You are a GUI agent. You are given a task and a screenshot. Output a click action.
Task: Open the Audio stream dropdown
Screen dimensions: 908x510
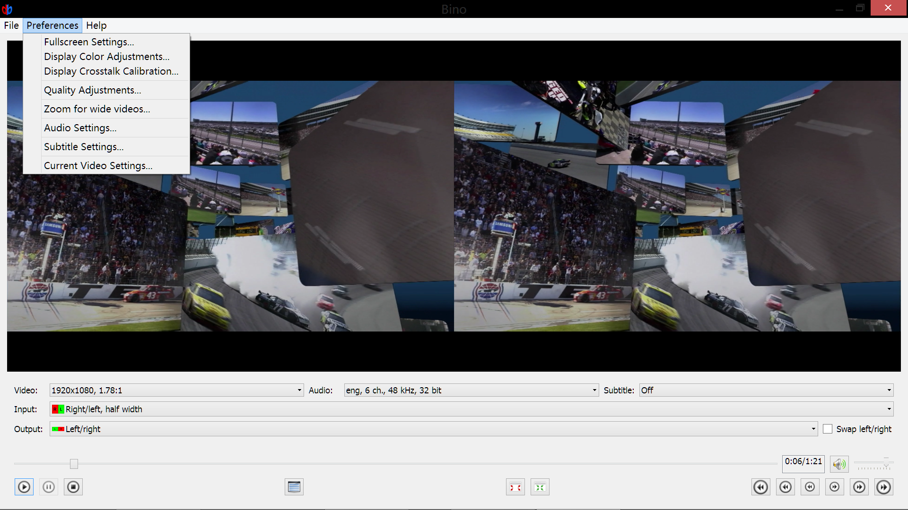coord(471,391)
